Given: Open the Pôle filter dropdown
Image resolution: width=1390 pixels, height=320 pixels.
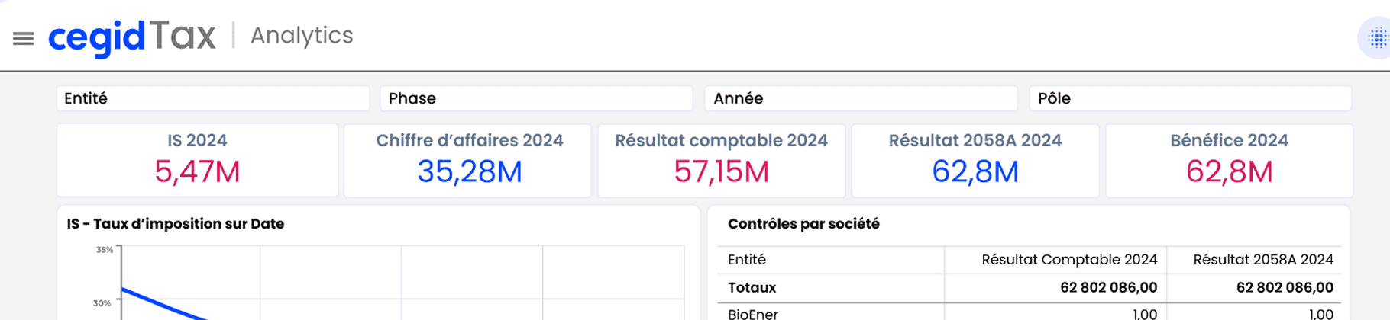Looking at the screenshot, I should point(1190,98).
